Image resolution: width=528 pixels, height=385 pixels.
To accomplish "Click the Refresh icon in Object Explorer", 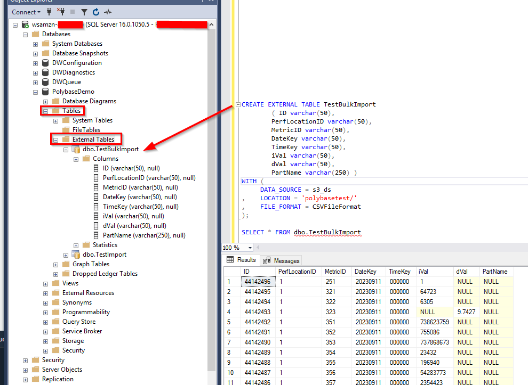I will coord(96,12).
